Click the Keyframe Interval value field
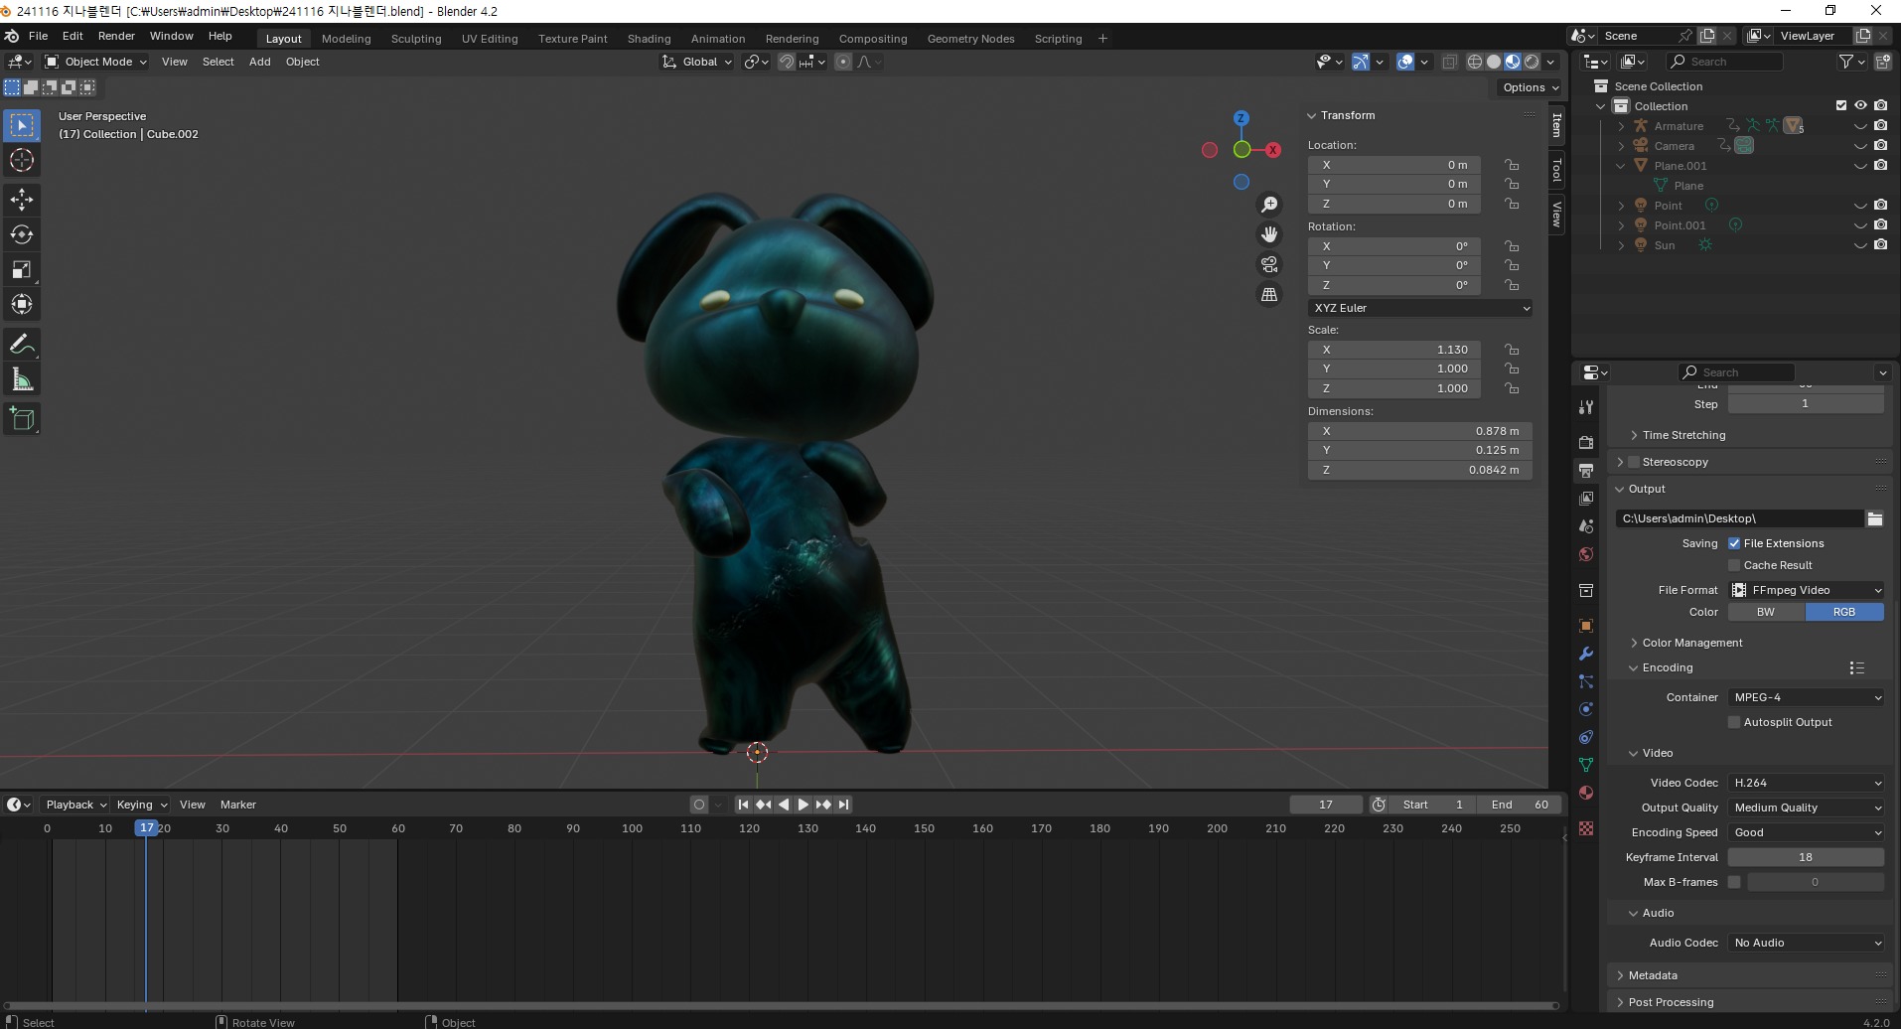Image resolution: width=1901 pixels, height=1029 pixels. pyautogui.click(x=1806, y=857)
